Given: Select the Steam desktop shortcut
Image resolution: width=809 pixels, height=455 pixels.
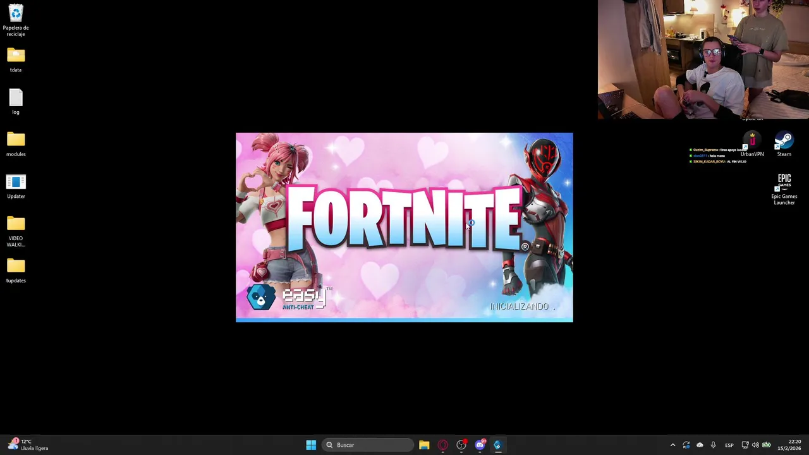Looking at the screenshot, I should pyautogui.click(x=784, y=144).
